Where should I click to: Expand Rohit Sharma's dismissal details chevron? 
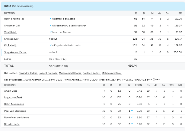50,19
